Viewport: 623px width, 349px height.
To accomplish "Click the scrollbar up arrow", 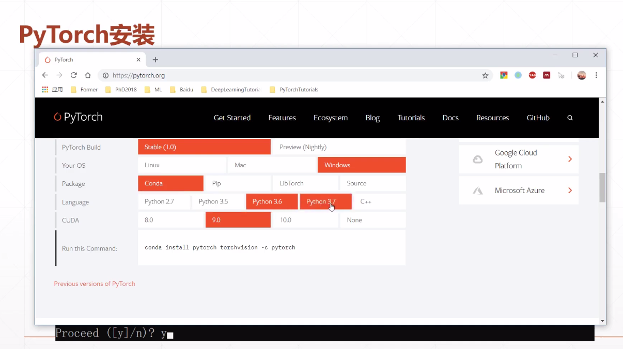I will (602, 102).
